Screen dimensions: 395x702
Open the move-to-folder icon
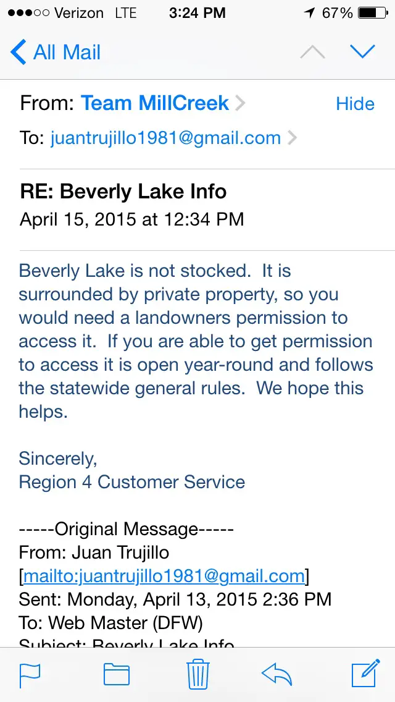(116, 675)
